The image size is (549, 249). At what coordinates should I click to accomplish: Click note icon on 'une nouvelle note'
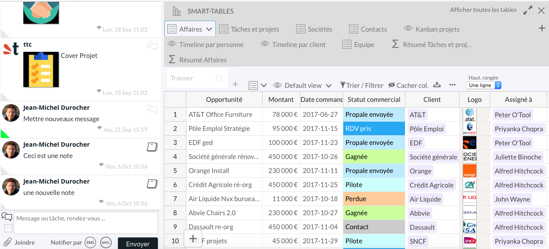tap(152, 184)
